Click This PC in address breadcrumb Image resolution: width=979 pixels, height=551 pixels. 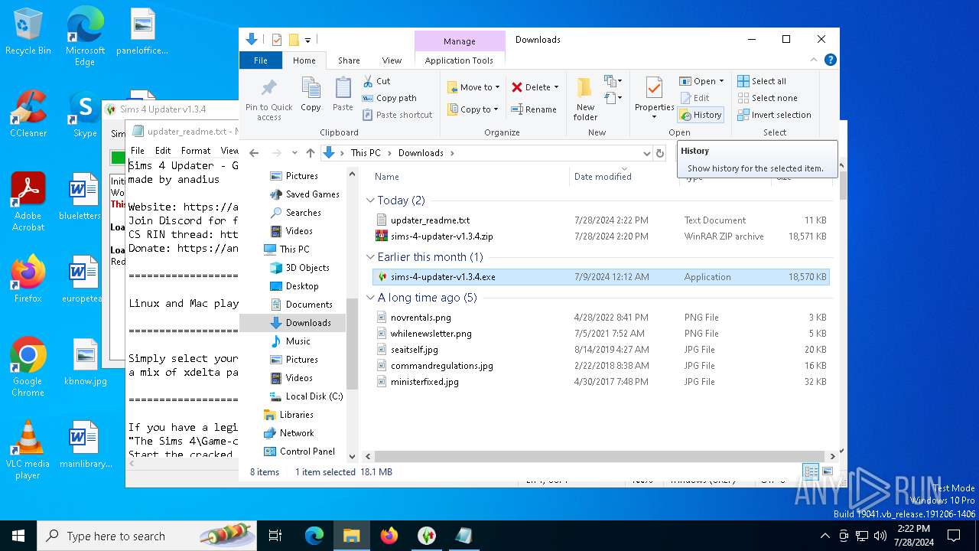pyautogui.click(x=366, y=153)
